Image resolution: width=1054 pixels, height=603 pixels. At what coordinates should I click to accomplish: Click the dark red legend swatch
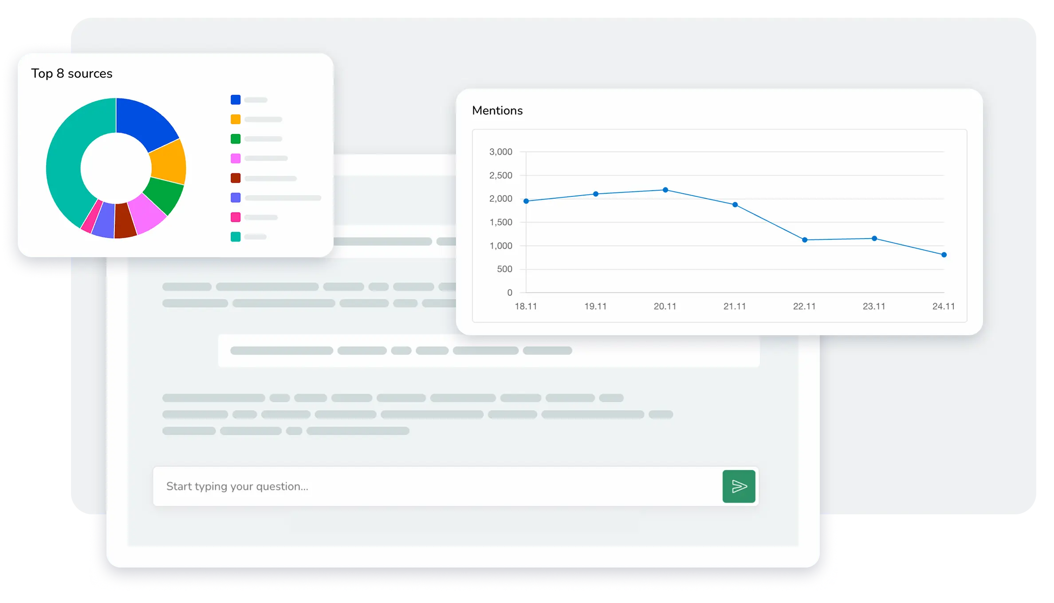pos(236,178)
